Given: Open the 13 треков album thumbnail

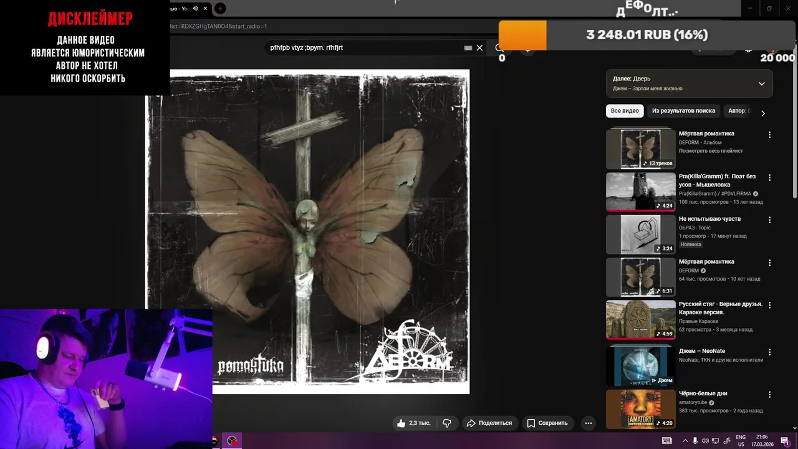Looking at the screenshot, I should (x=641, y=148).
